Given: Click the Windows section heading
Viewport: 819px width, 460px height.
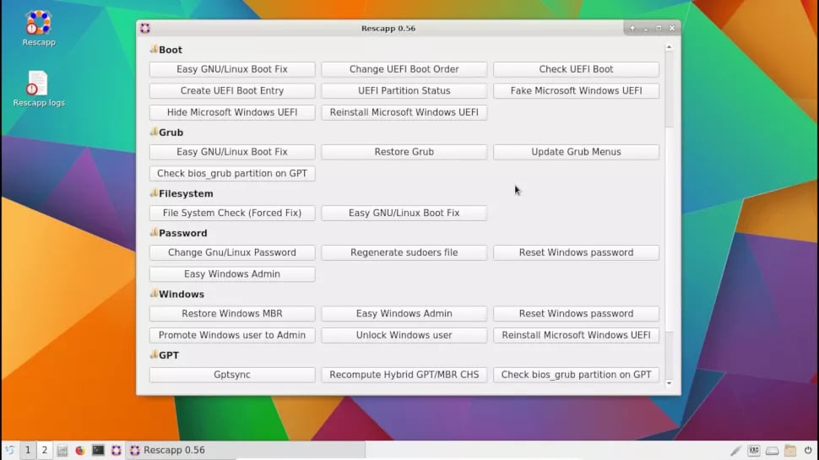Looking at the screenshot, I should point(182,295).
